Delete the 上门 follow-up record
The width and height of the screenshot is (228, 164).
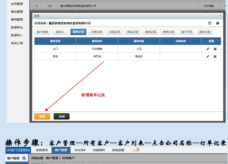coord(215,49)
